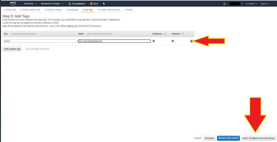Click Instances column info icon
Viewport: 277px width, 142px height.
coord(165,34)
